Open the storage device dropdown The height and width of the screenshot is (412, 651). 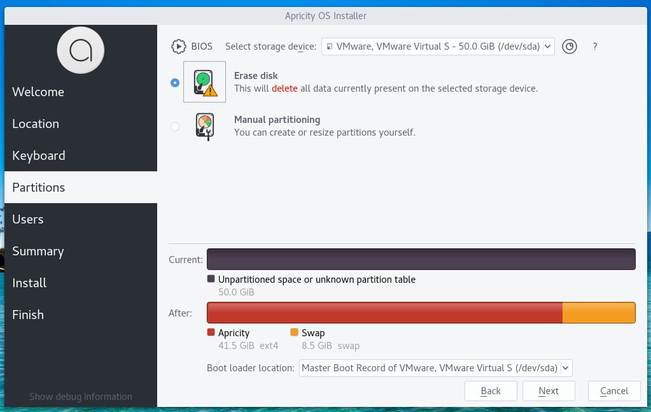click(x=438, y=46)
